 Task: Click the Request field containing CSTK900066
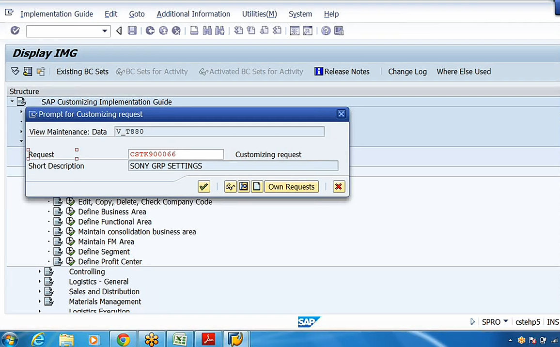pyautogui.click(x=176, y=154)
